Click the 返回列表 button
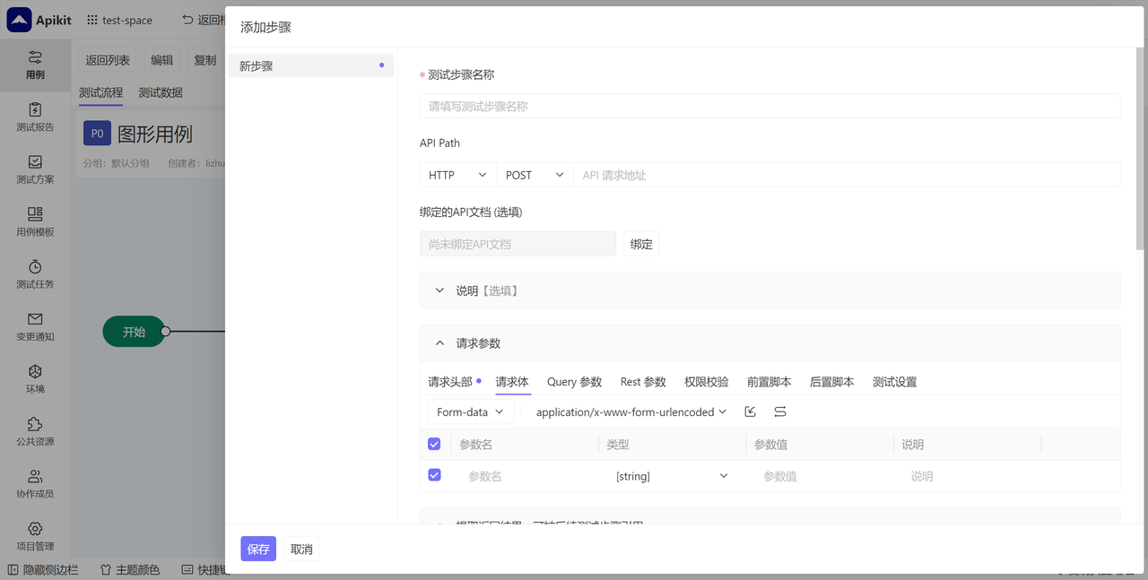1148x580 pixels. click(108, 60)
